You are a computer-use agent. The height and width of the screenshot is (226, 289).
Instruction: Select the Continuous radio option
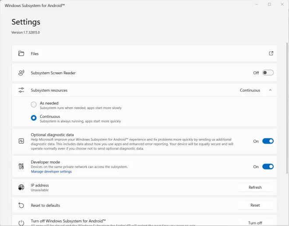[34, 118]
